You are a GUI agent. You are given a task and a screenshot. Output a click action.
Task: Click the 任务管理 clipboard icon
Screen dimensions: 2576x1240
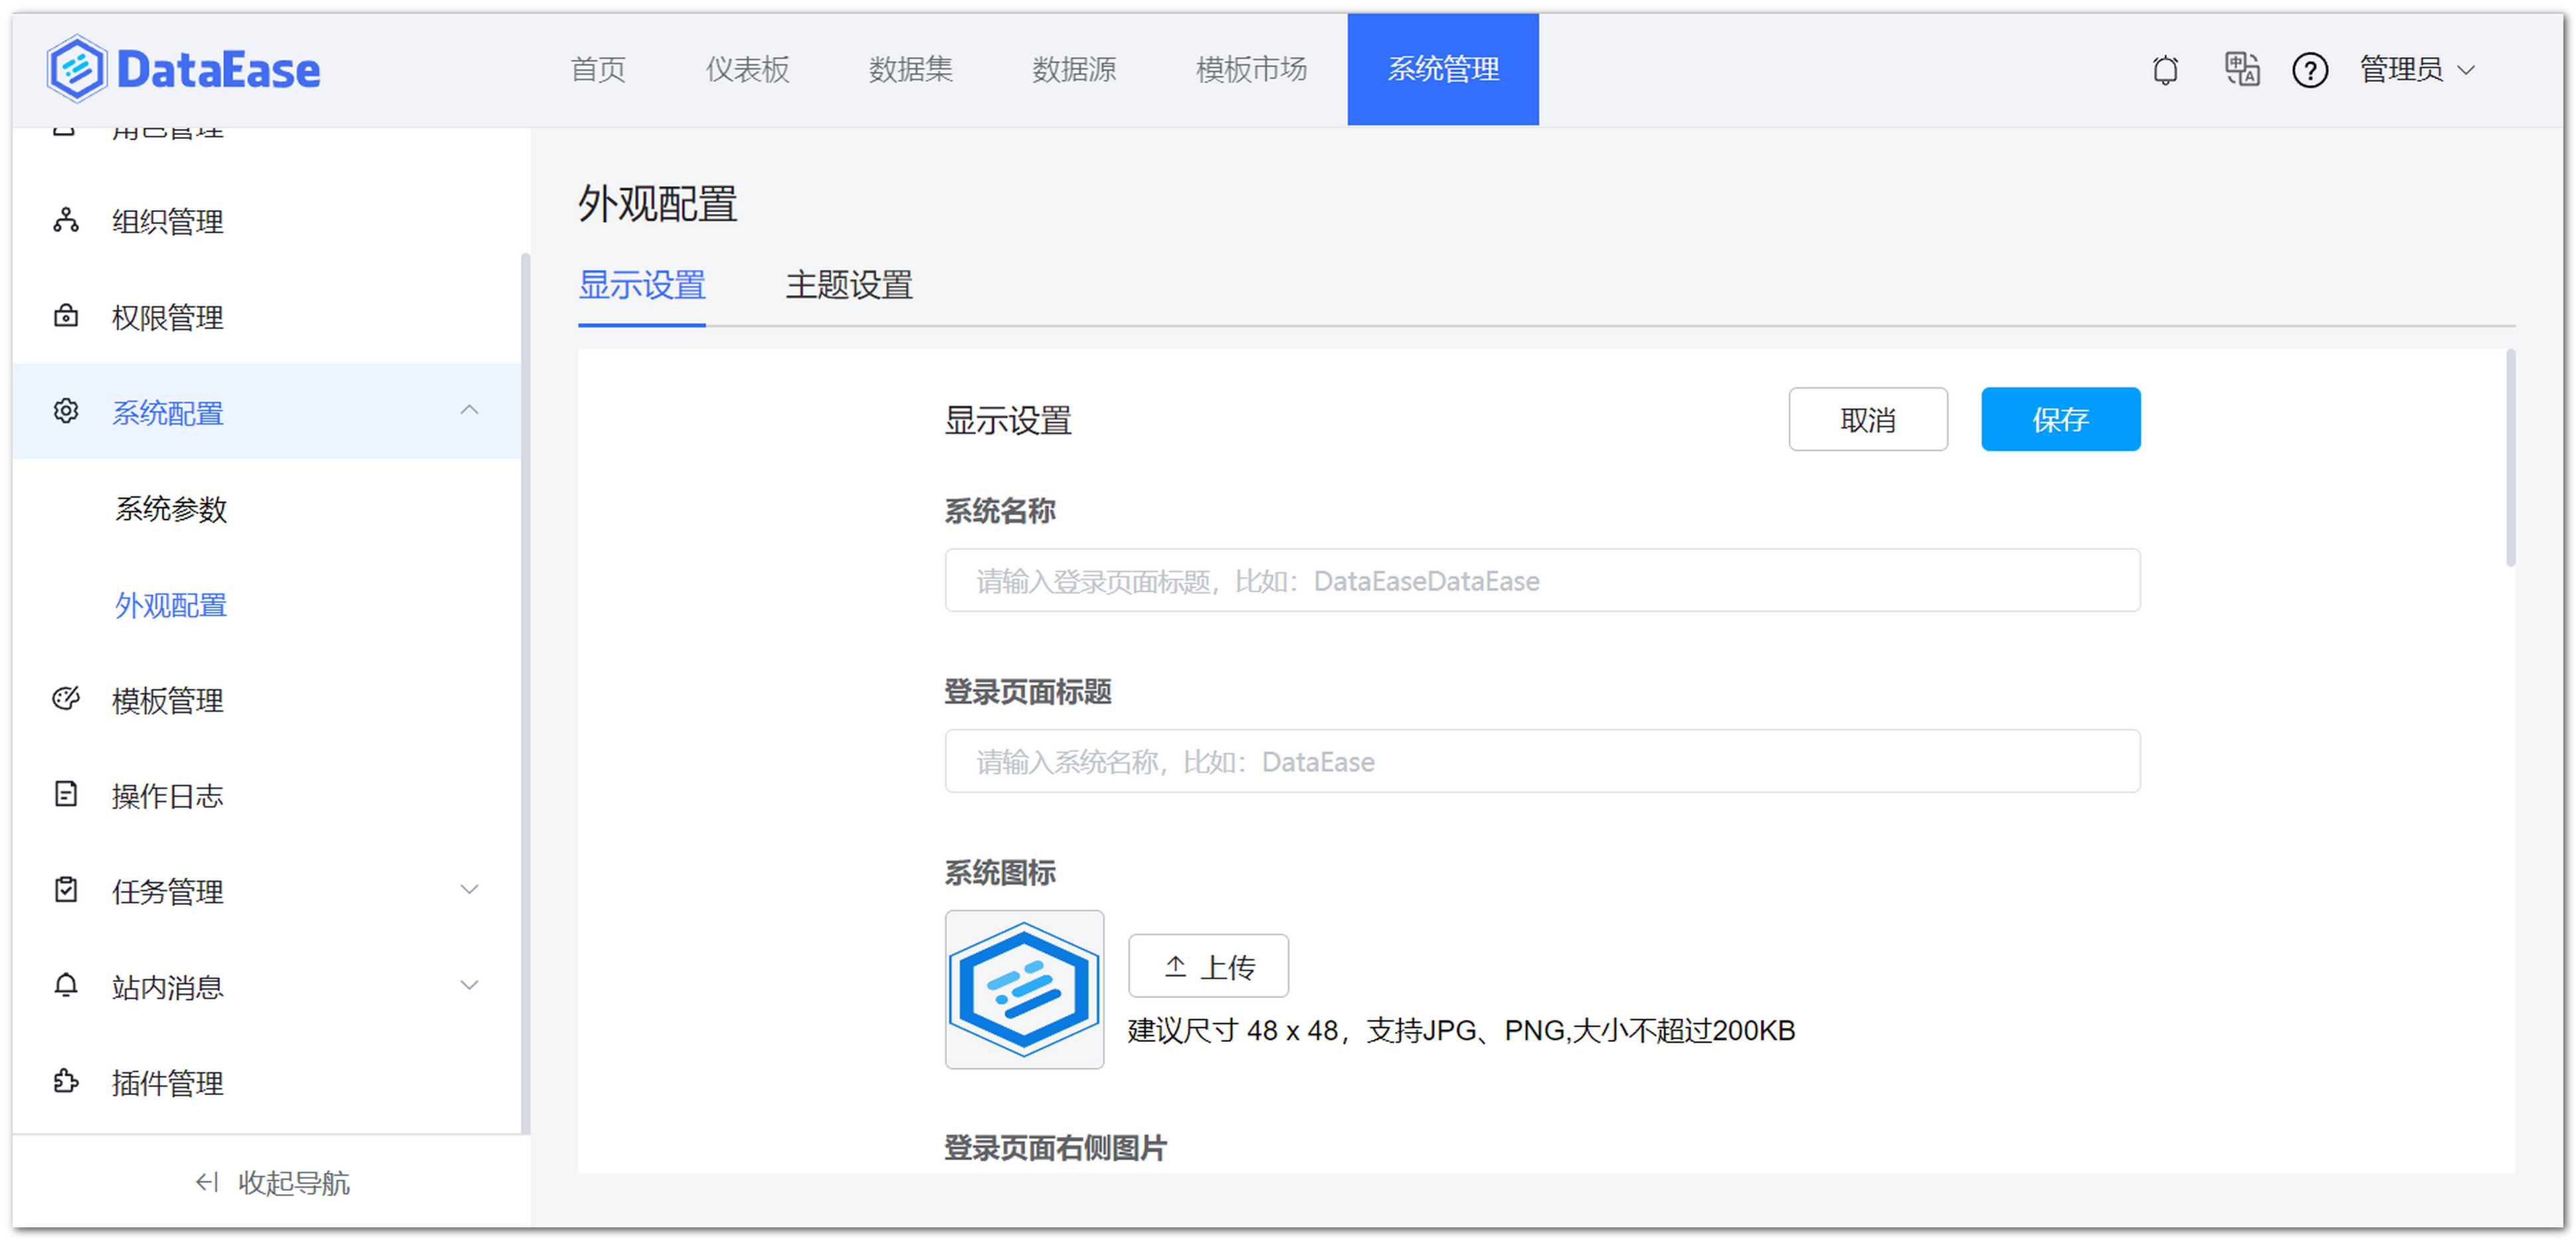point(66,890)
